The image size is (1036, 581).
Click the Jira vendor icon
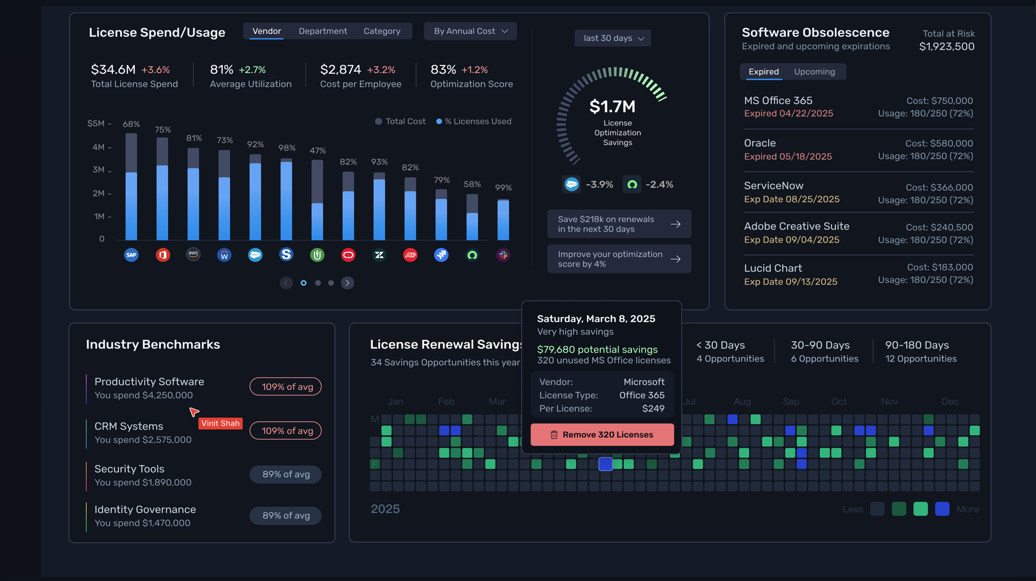click(441, 255)
